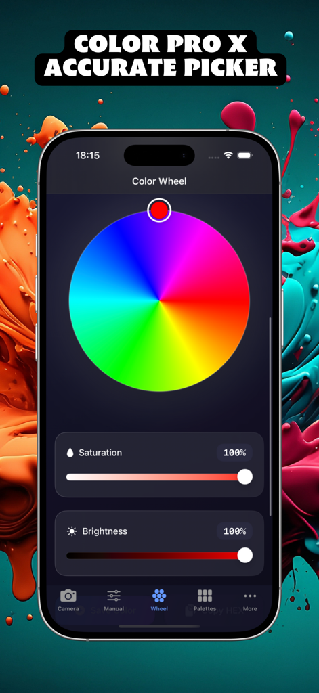
Task: Select the Wheel tab
Action: 159,600
